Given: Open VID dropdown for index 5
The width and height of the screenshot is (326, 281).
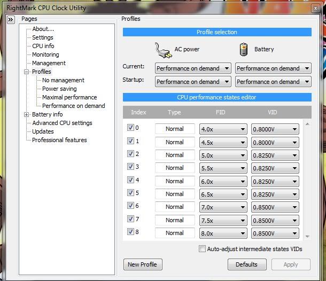Looking at the screenshot, I should (x=275, y=194).
